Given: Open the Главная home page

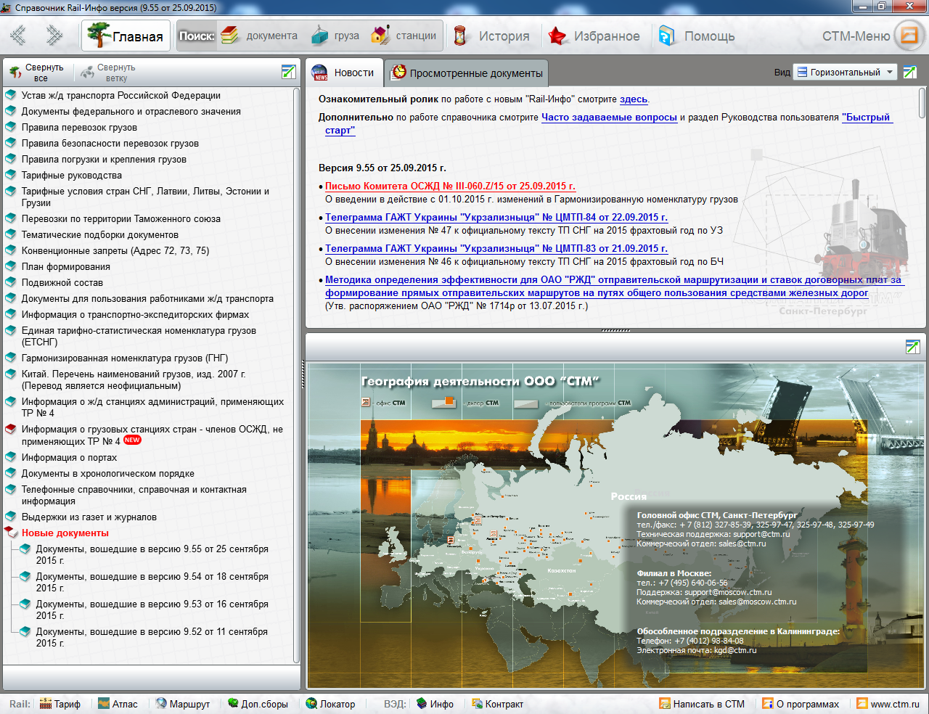Looking at the screenshot, I should pos(126,36).
